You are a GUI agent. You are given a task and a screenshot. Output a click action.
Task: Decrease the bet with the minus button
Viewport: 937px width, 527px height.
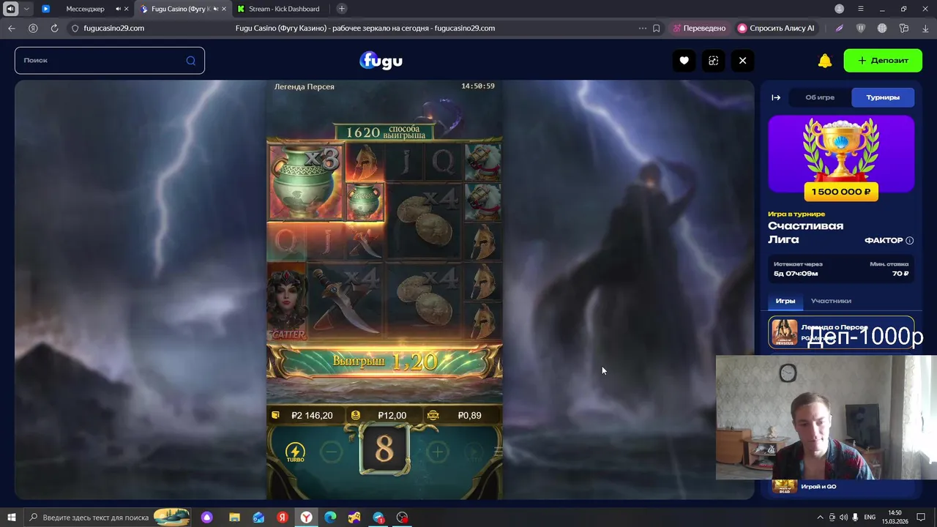pyautogui.click(x=332, y=452)
